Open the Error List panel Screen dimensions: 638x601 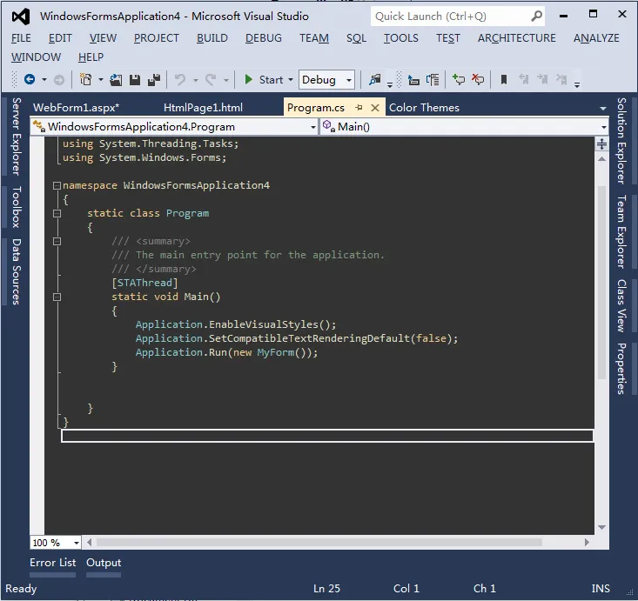pyautogui.click(x=52, y=563)
